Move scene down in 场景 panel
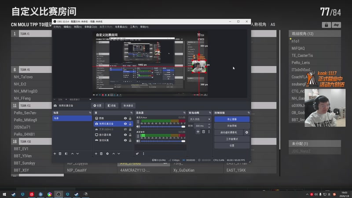The width and height of the screenshot is (352, 198). [x=77, y=154]
